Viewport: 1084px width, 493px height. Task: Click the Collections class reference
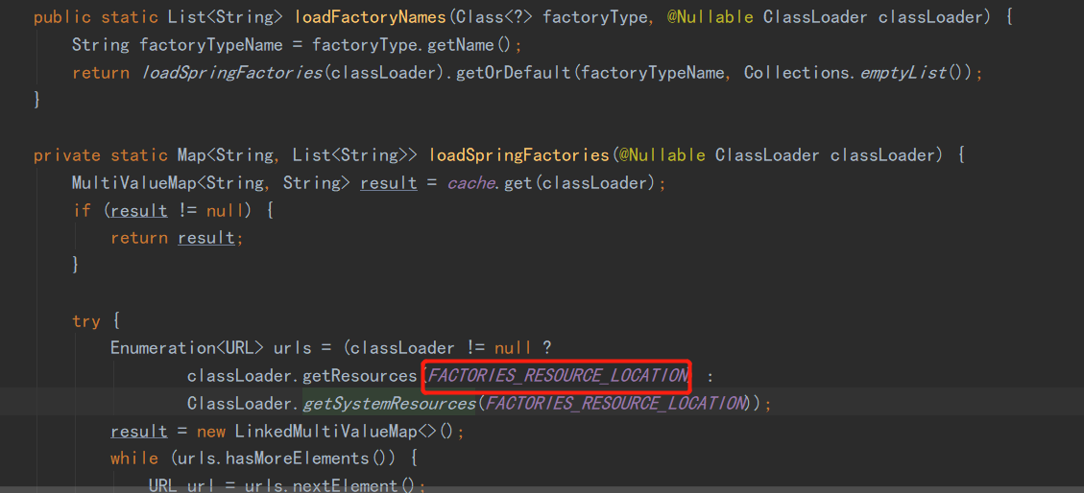[797, 73]
